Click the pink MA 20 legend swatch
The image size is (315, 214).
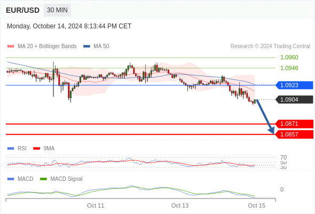(x=11, y=47)
